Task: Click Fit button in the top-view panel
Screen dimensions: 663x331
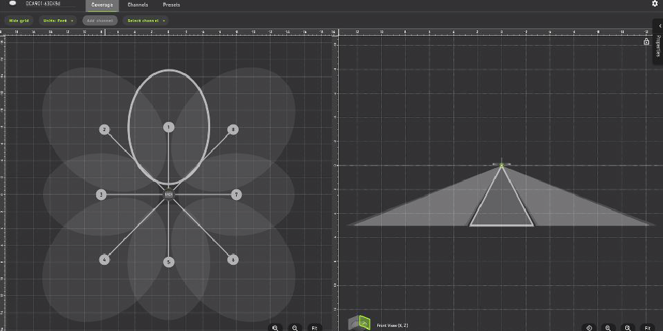Action: click(x=316, y=327)
